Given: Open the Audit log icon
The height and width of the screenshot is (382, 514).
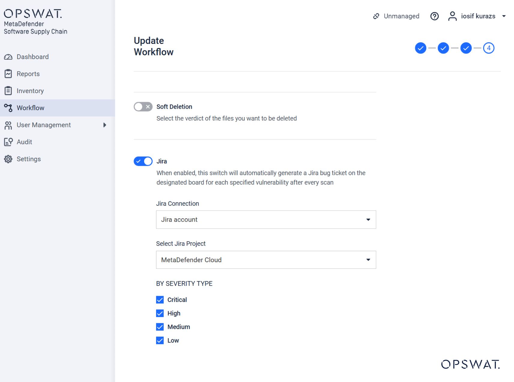Looking at the screenshot, I should [x=8, y=142].
